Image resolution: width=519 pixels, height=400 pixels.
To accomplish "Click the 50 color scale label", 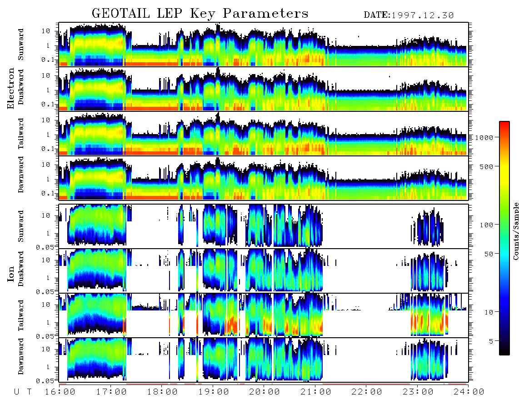I will pyautogui.click(x=488, y=254).
